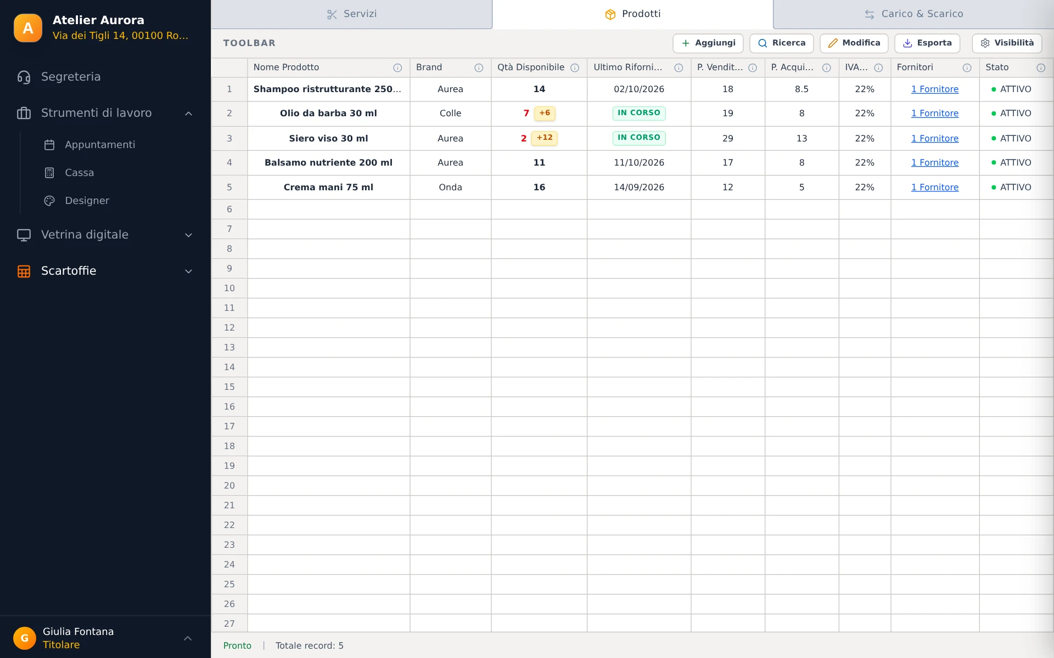This screenshot has width=1054, height=658.
Task: Click the Appuntamenti calendar icon
Action: [49, 145]
